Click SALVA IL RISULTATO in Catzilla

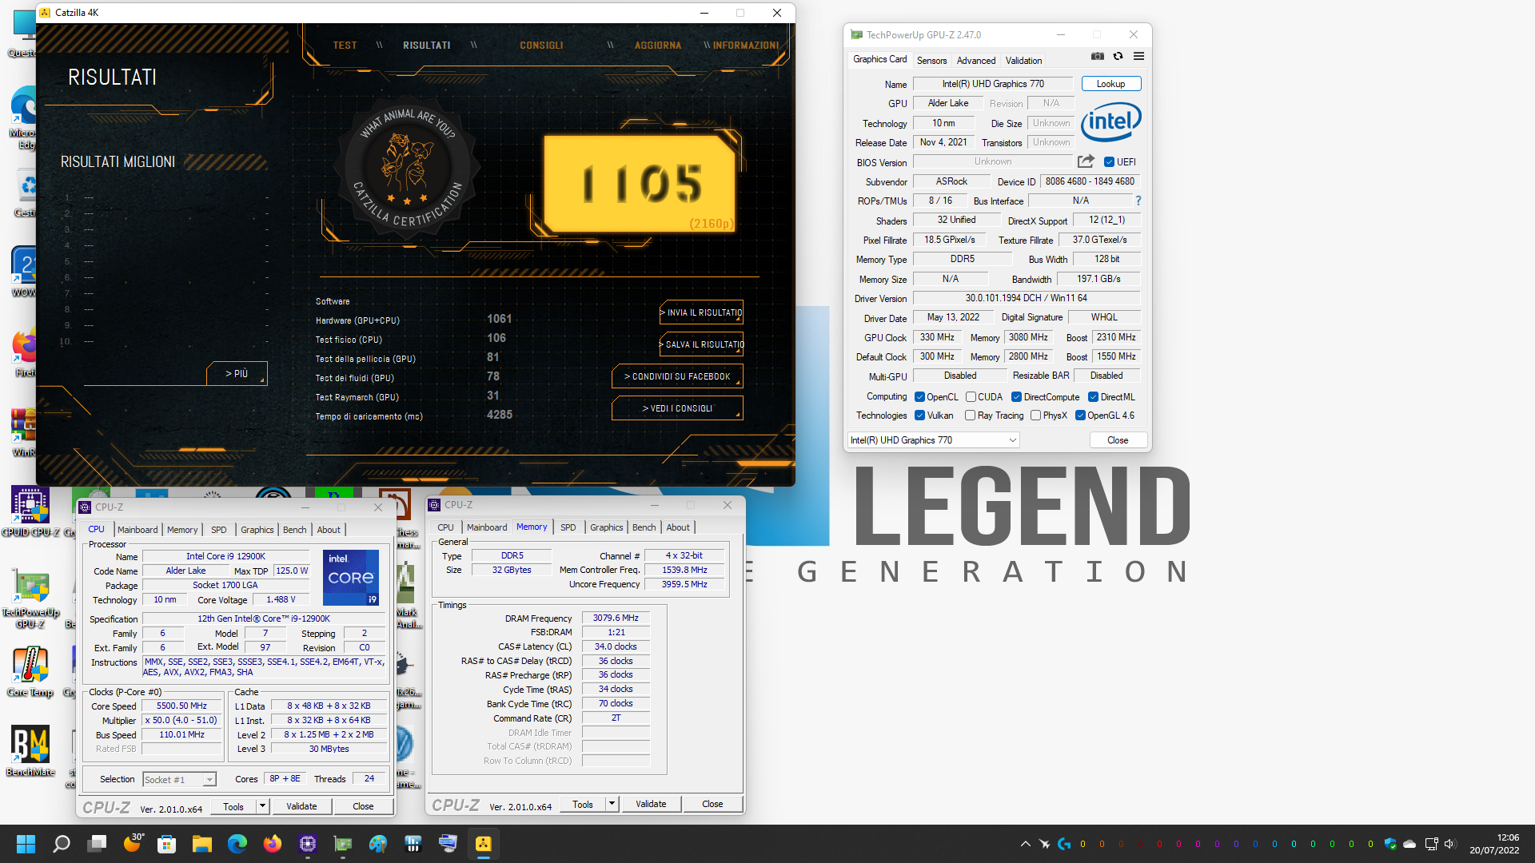(x=701, y=344)
